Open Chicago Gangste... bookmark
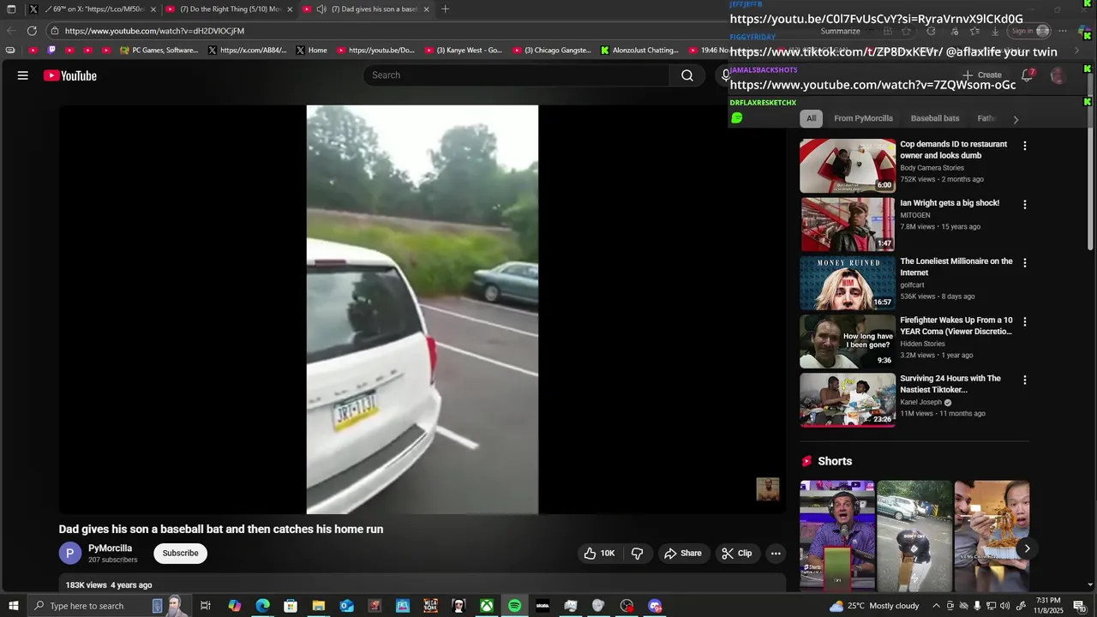1097x617 pixels. pyautogui.click(x=552, y=51)
